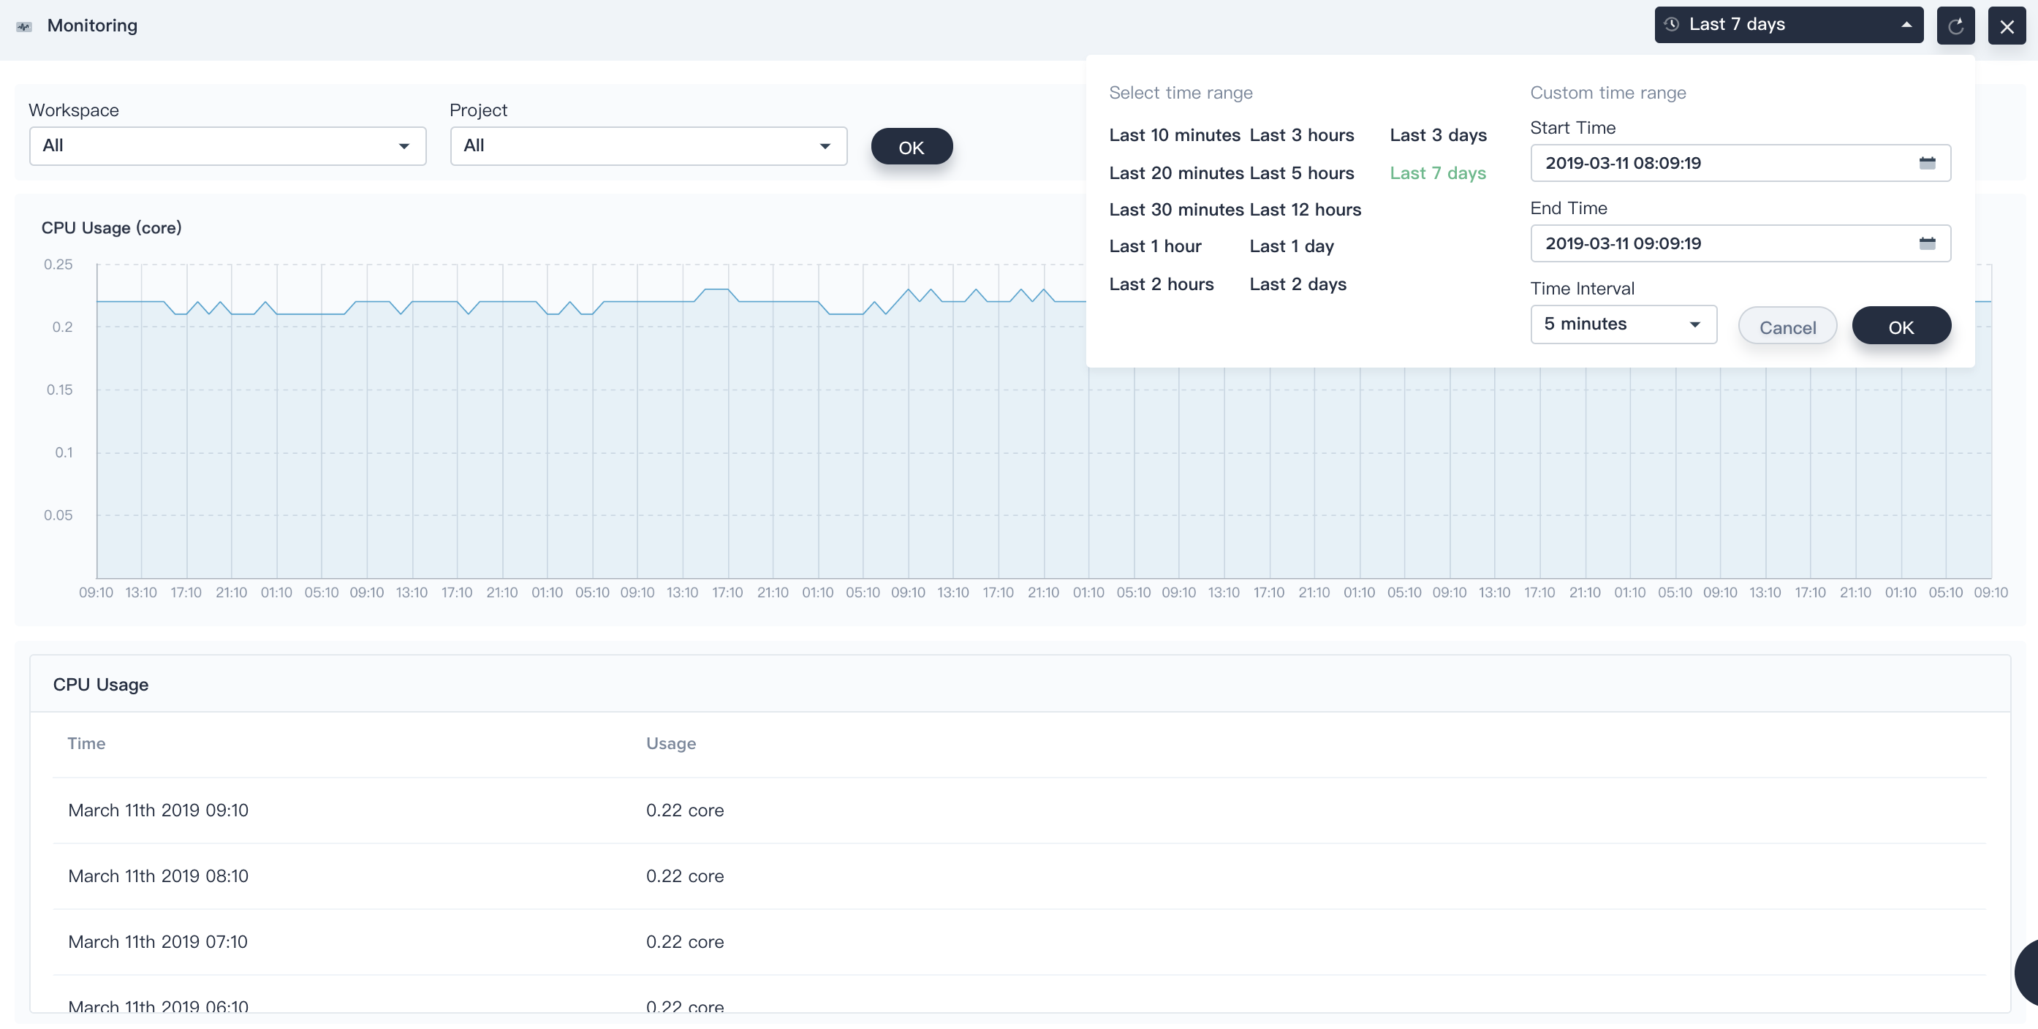
Task: Cancel the custom time range
Action: [1787, 327]
